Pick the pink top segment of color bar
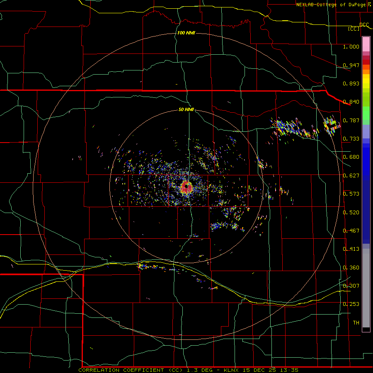The width and height of the screenshot is (373, 373). (366, 44)
